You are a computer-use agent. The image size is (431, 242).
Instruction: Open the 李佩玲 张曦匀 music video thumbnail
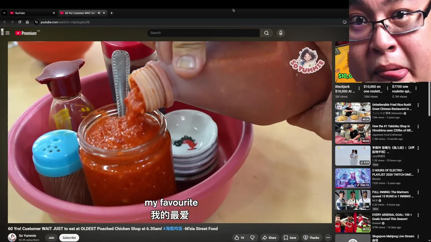click(353, 155)
